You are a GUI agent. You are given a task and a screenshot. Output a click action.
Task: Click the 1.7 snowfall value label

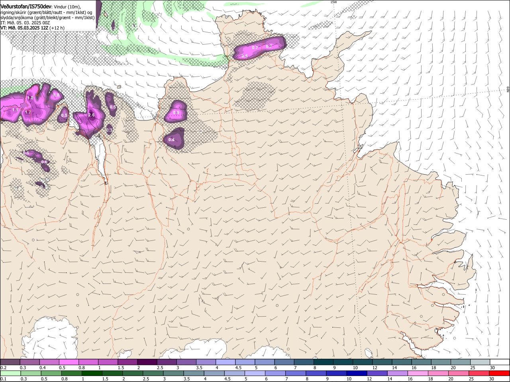[x=28, y=112]
